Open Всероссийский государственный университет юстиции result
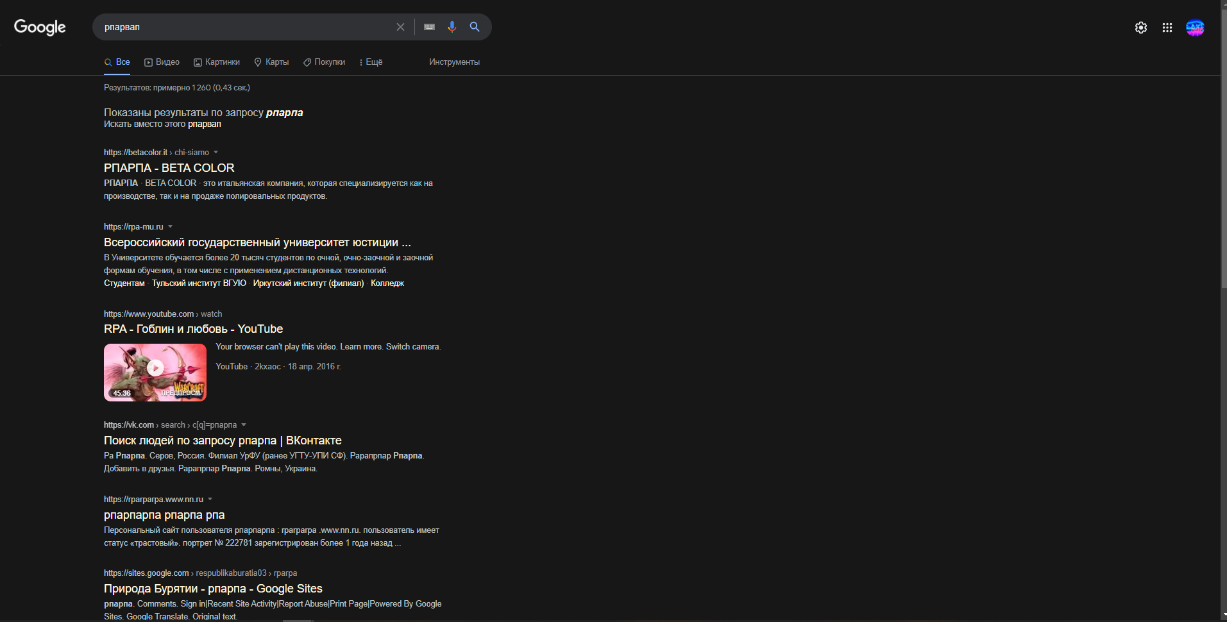Image resolution: width=1227 pixels, height=622 pixels. (257, 242)
